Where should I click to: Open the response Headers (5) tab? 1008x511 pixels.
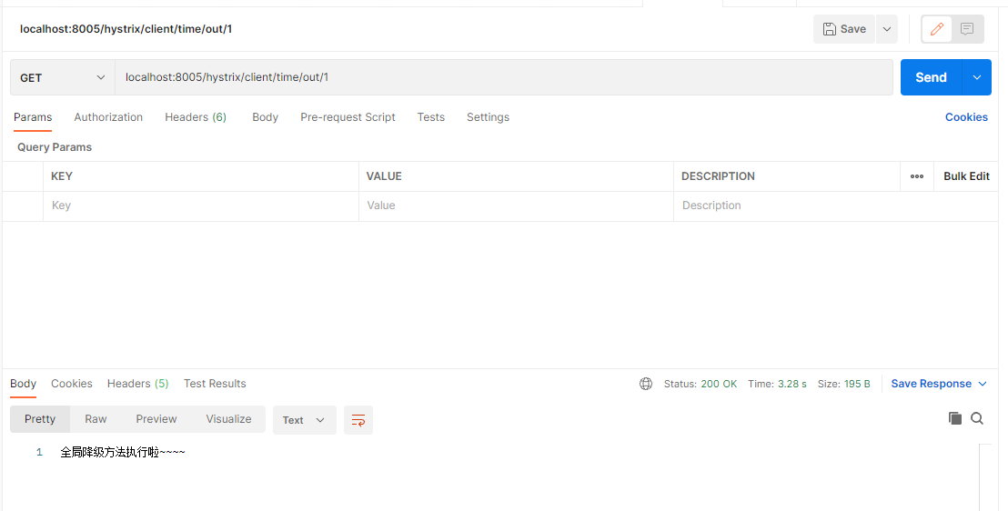(x=137, y=384)
